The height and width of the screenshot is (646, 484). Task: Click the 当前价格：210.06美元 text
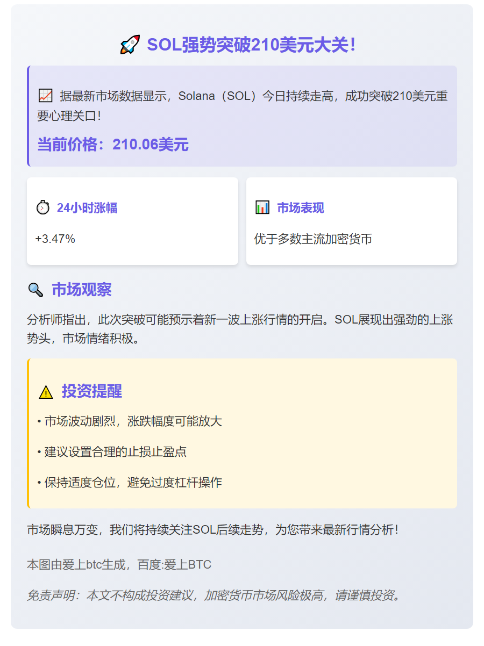click(113, 144)
